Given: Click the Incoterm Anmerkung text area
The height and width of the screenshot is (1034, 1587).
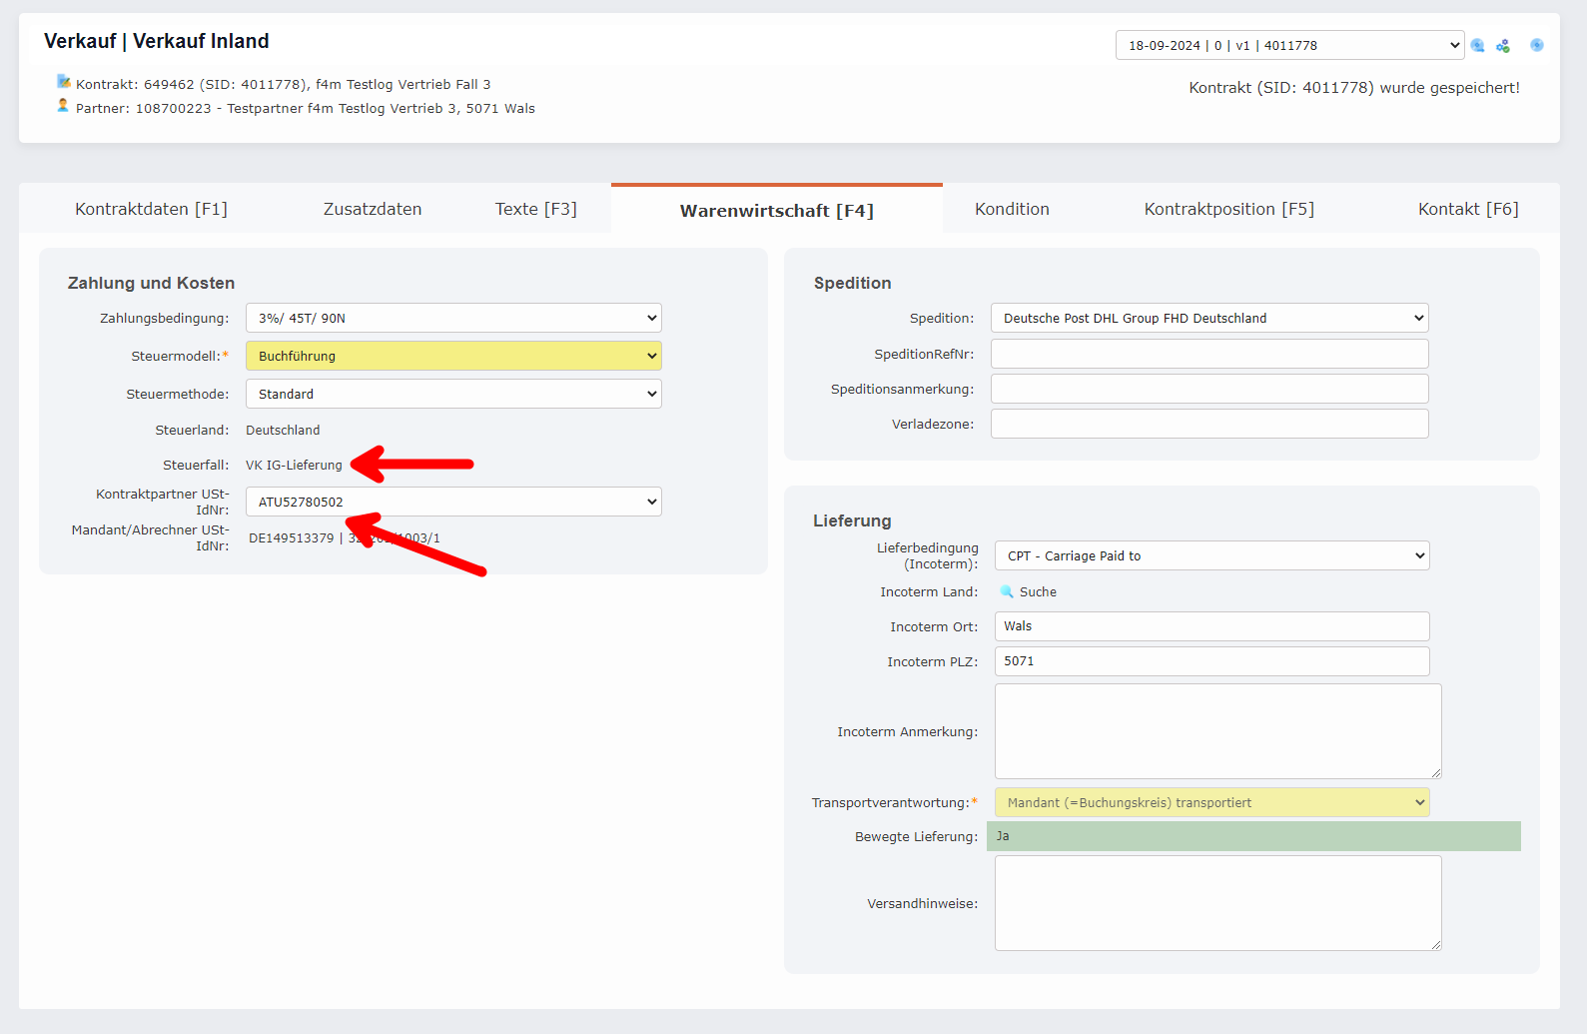Looking at the screenshot, I should [1218, 731].
